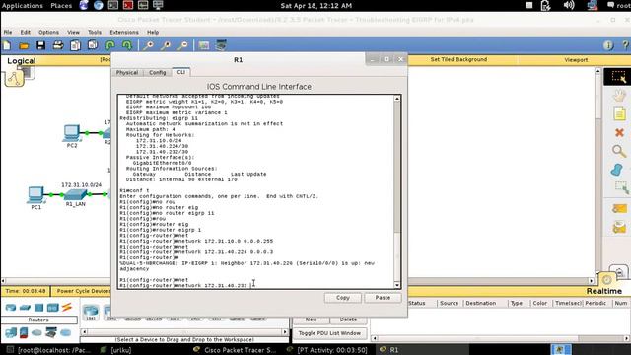The height and width of the screenshot is (355, 631).
Task: Click the Help question mark icon
Action: 625,45
